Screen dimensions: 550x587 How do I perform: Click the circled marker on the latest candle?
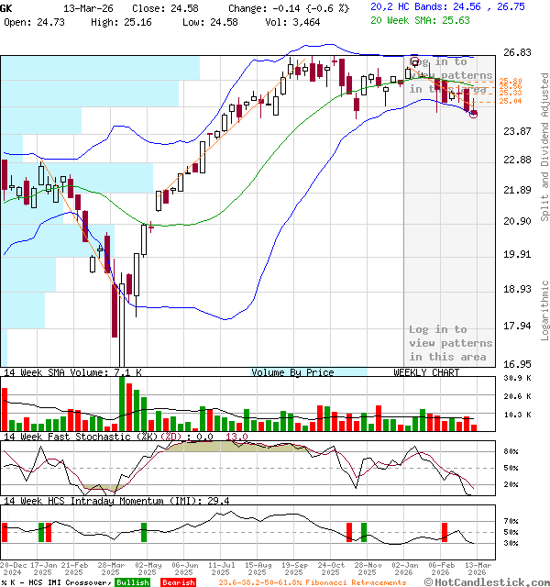(473, 114)
